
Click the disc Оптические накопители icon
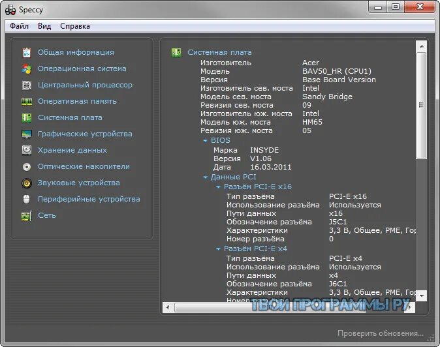27,167
